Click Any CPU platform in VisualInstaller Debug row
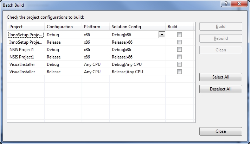 (x=96, y=64)
